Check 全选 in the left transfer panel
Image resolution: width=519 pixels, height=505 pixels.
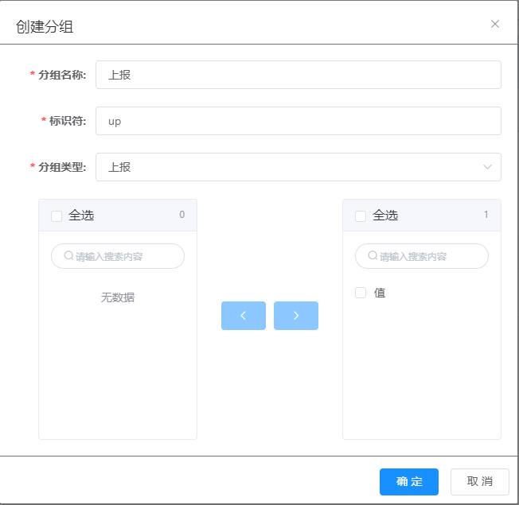pyautogui.click(x=57, y=216)
